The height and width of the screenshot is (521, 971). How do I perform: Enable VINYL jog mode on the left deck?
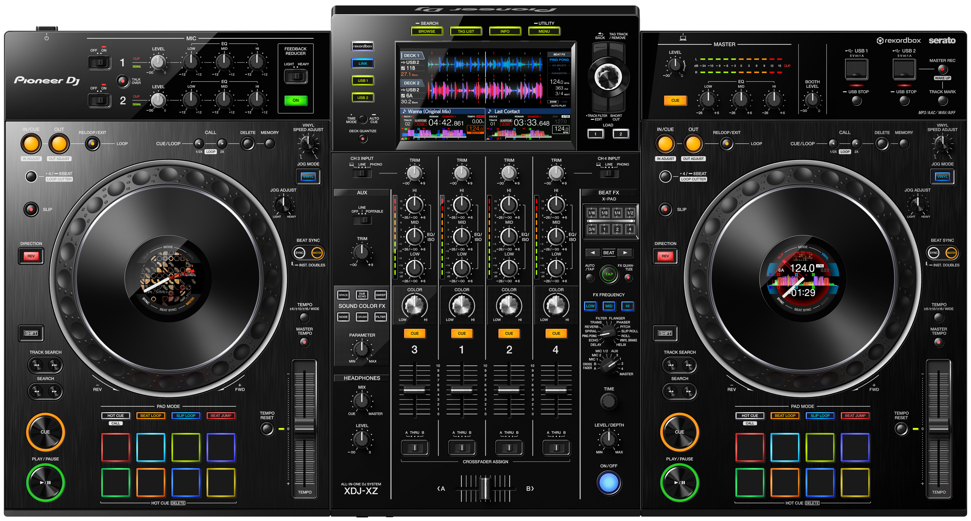click(x=308, y=176)
